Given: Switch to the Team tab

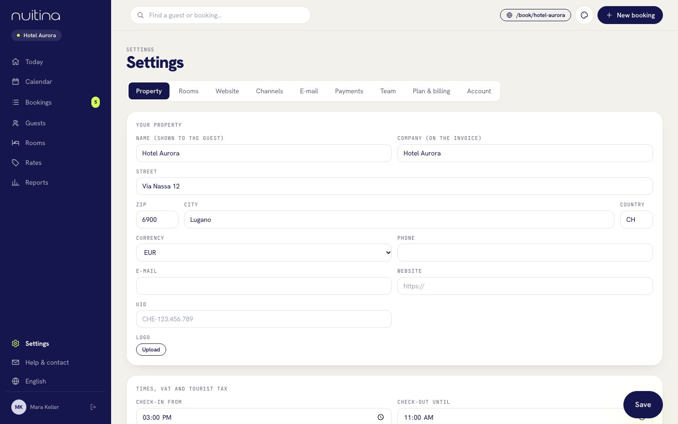Looking at the screenshot, I should tap(388, 91).
